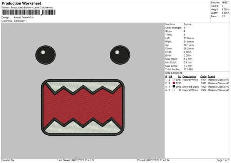Viewport: 231px width, 163px height.
Task: Click the Code column header
Action: [x=203, y=76]
